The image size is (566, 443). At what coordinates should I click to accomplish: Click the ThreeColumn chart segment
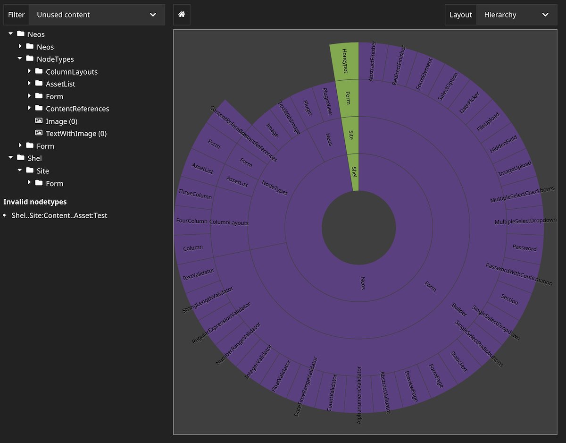click(x=195, y=194)
